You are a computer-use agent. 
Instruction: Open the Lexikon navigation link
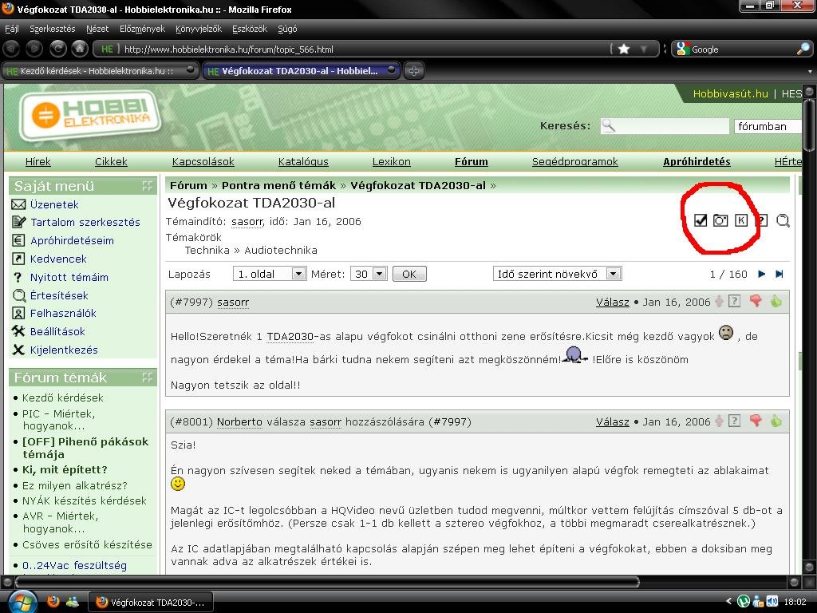391,161
